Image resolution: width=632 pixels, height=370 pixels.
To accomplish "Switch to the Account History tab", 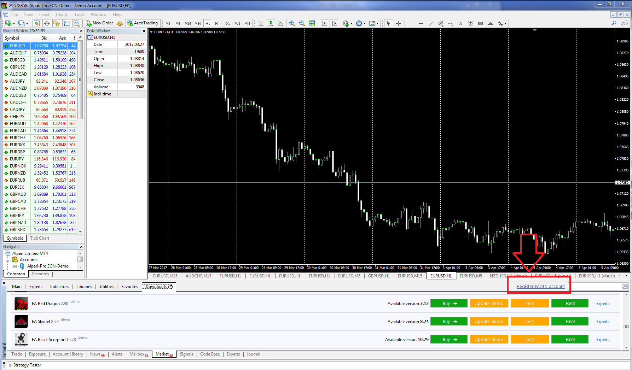I will pyautogui.click(x=68, y=354).
